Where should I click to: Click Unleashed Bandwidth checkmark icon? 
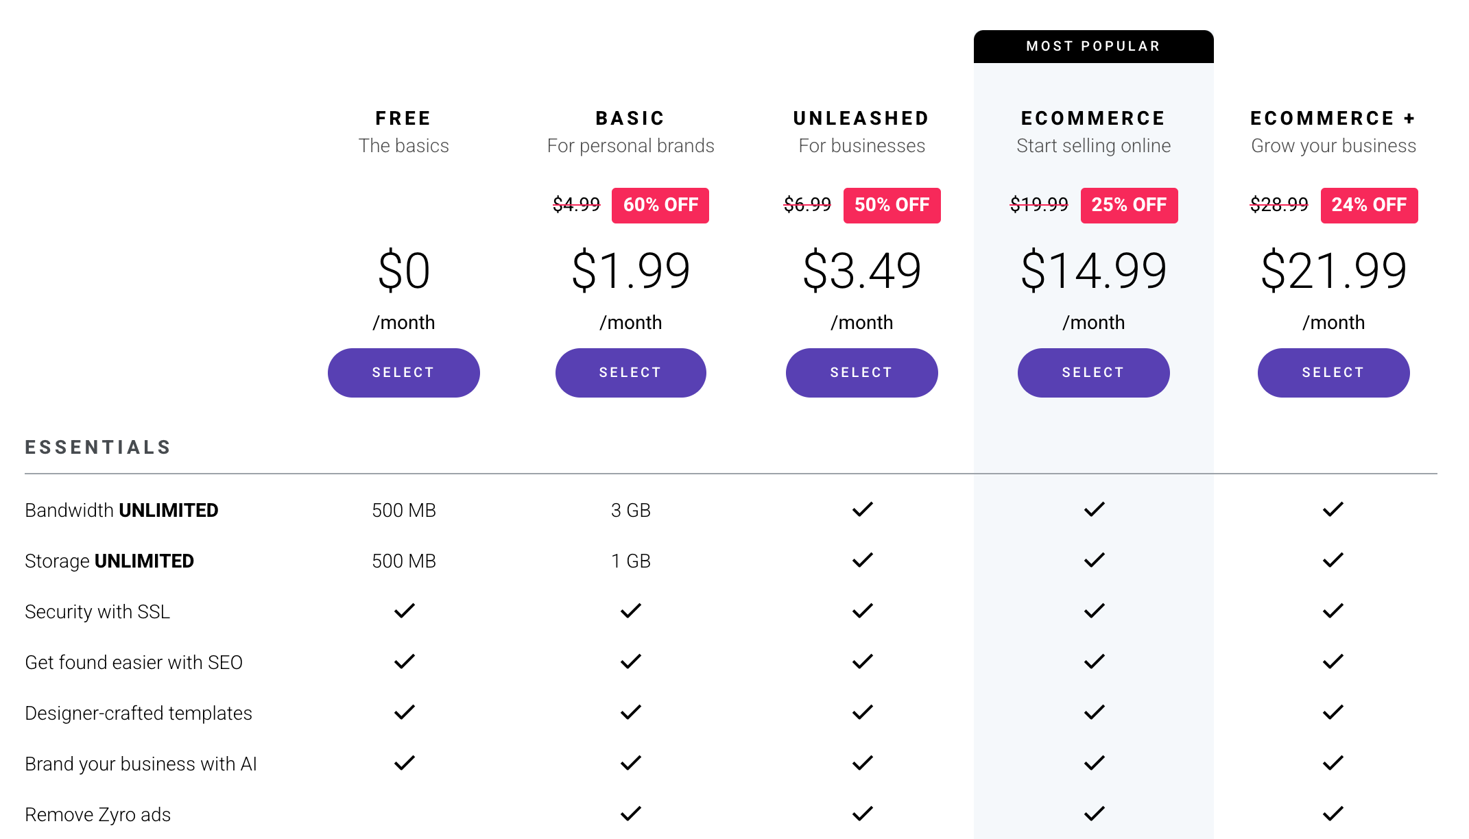[862, 509]
